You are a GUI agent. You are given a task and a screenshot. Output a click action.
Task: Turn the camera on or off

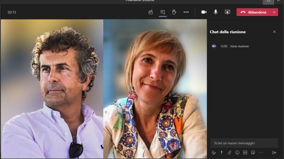pyautogui.click(x=204, y=12)
